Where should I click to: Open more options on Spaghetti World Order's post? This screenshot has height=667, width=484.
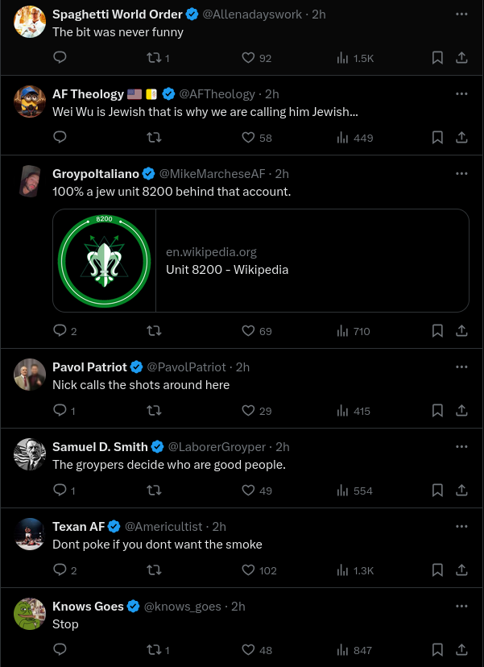tap(461, 14)
